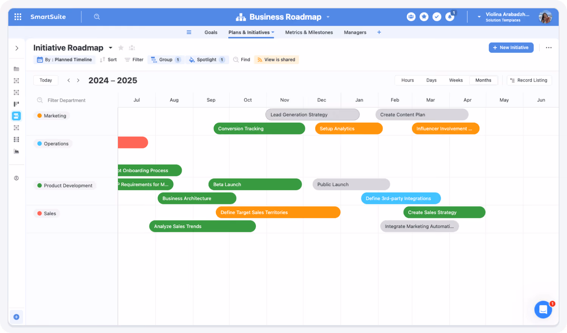Expand the user account dropdown arrow
This screenshot has width=567, height=333.
[x=479, y=17]
